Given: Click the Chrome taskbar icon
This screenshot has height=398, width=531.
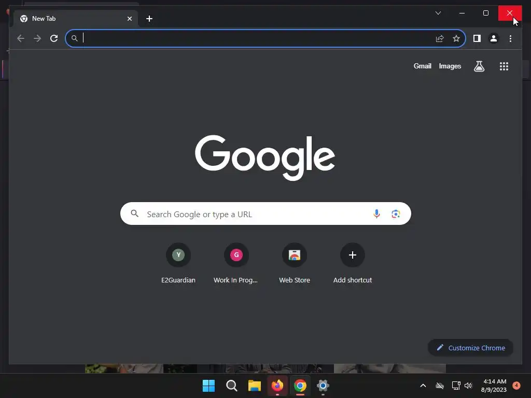Looking at the screenshot, I should [300, 386].
